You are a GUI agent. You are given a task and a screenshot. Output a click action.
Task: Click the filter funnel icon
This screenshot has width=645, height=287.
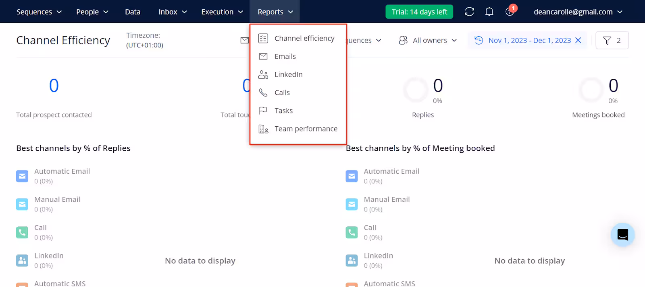click(x=607, y=40)
